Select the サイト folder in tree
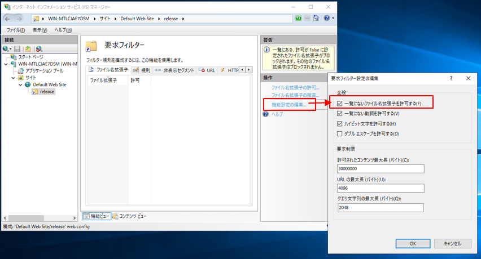481x259 pixels. pos(30,78)
